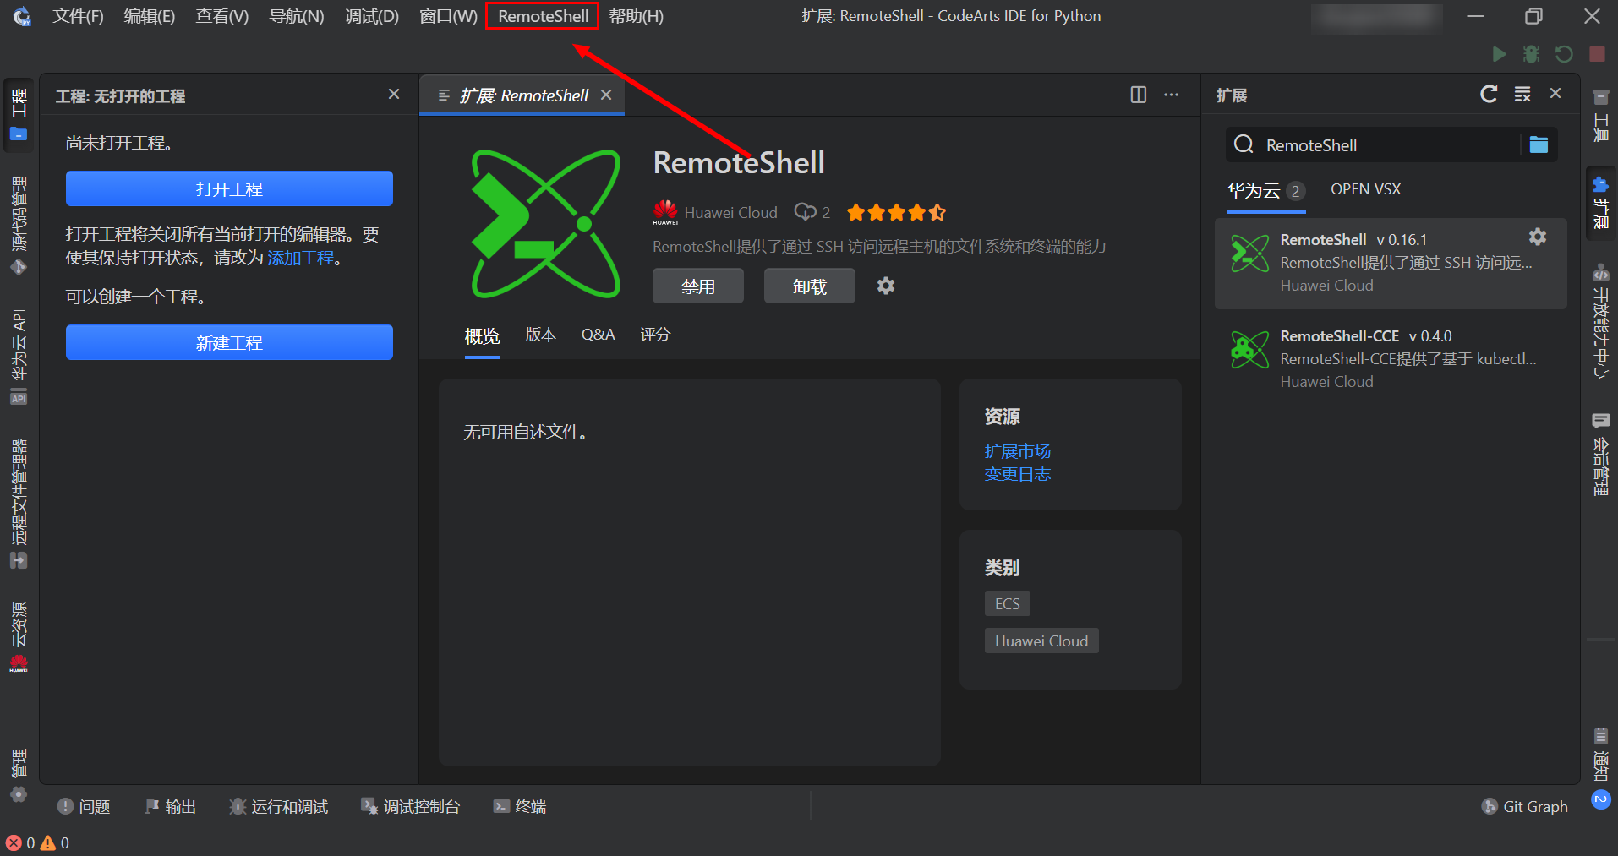Switch to the 评分 tab
Viewport: 1618px width, 856px height.
655,335
